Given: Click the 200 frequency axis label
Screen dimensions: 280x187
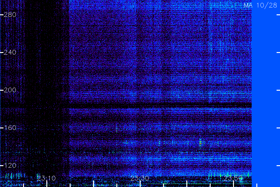Looking at the screenshot, I should click(10, 90).
